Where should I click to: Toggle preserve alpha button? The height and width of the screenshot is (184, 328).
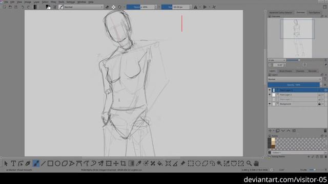click(113, 7)
